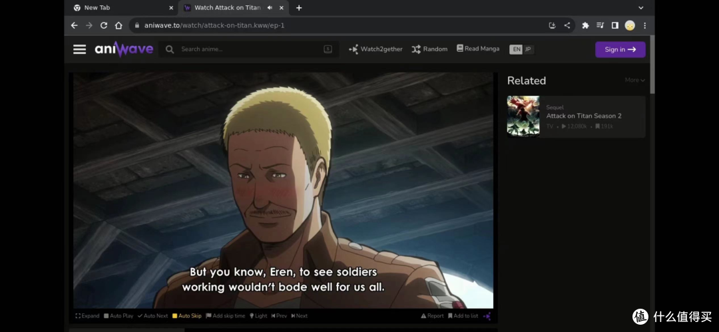
Task: Click the Sign in button
Action: [x=620, y=49]
